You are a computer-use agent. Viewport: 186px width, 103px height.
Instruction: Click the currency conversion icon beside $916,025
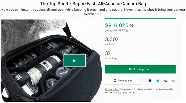[x=131, y=26]
